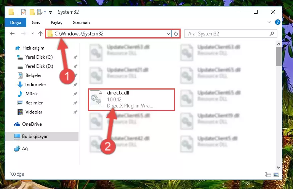Open Help with the blue question icon

pyautogui.click(x=278, y=22)
